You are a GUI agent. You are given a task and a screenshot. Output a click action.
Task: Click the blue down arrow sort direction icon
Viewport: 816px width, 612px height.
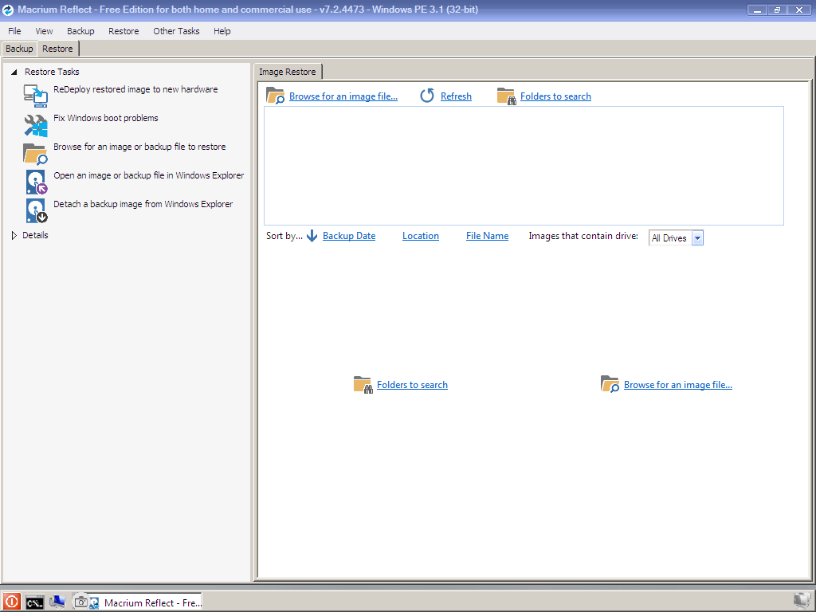(312, 236)
